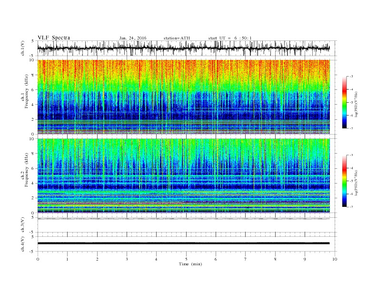
Task: Select the date text 'Jan. 24, 2016'
Action: [133, 38]
